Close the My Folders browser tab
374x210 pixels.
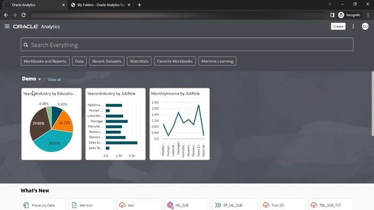click(x=129, y=5)
